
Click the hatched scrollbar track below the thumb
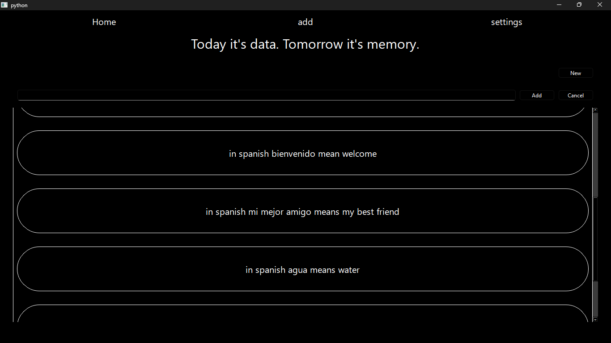(595, 299)
